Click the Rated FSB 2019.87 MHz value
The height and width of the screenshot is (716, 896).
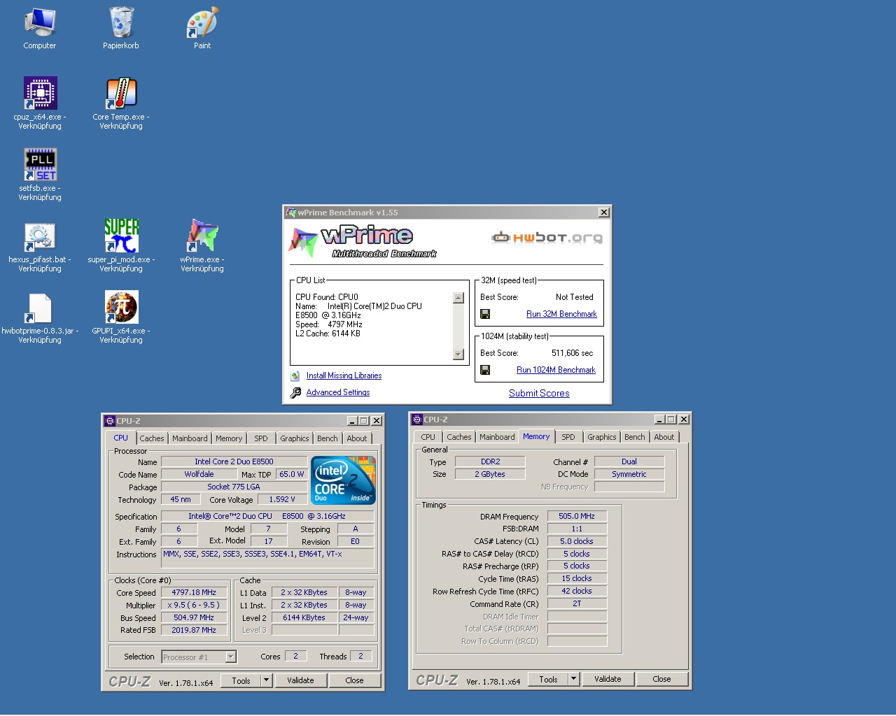(x=194, y=630)
